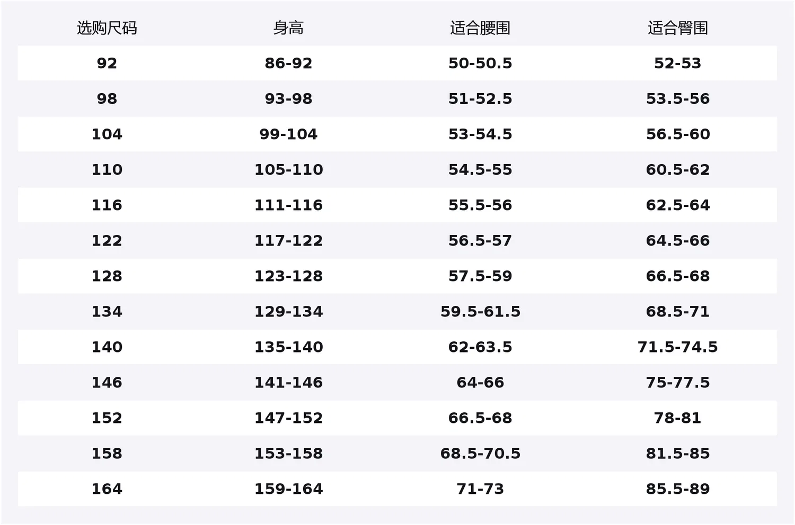The image size is (795, 525).
Task: Click waist value 50-50.5
Action: click(480, 64)
